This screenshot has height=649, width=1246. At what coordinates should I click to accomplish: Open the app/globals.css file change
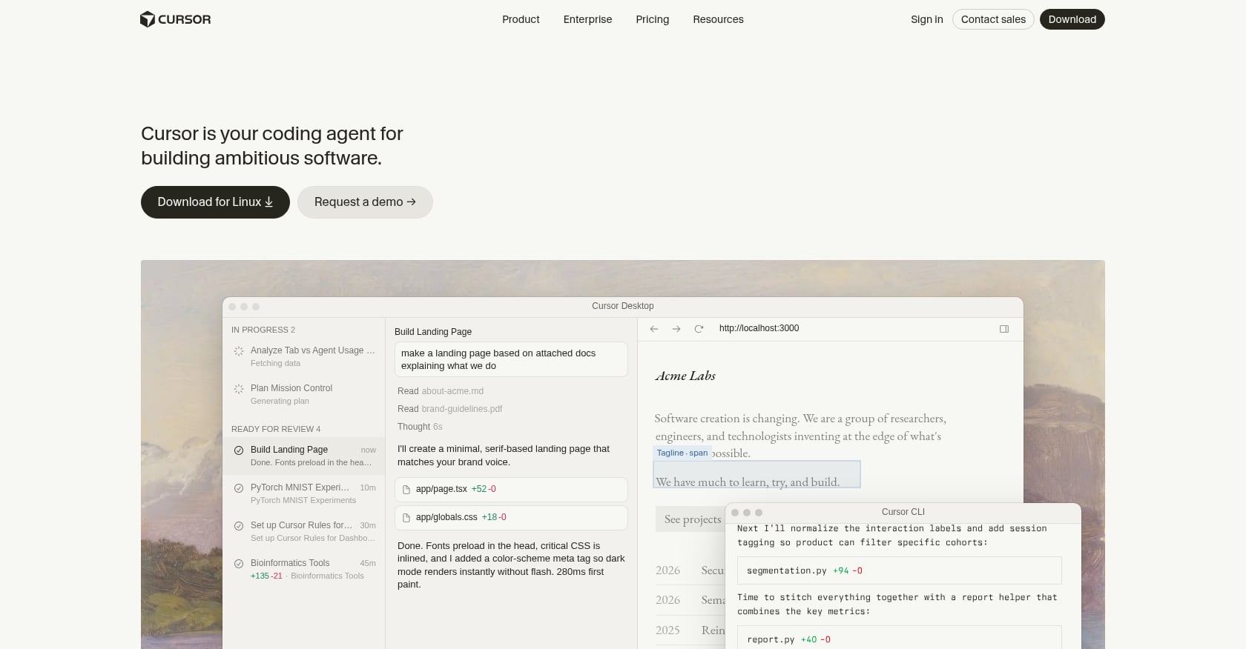511,518
